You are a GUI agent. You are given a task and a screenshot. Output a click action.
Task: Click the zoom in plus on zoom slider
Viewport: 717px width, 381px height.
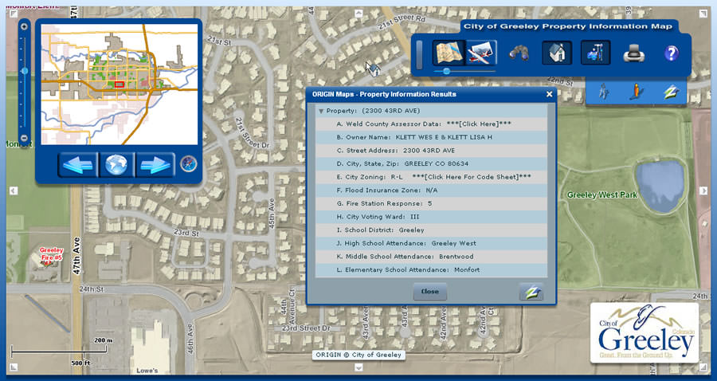tap(24, 26)
